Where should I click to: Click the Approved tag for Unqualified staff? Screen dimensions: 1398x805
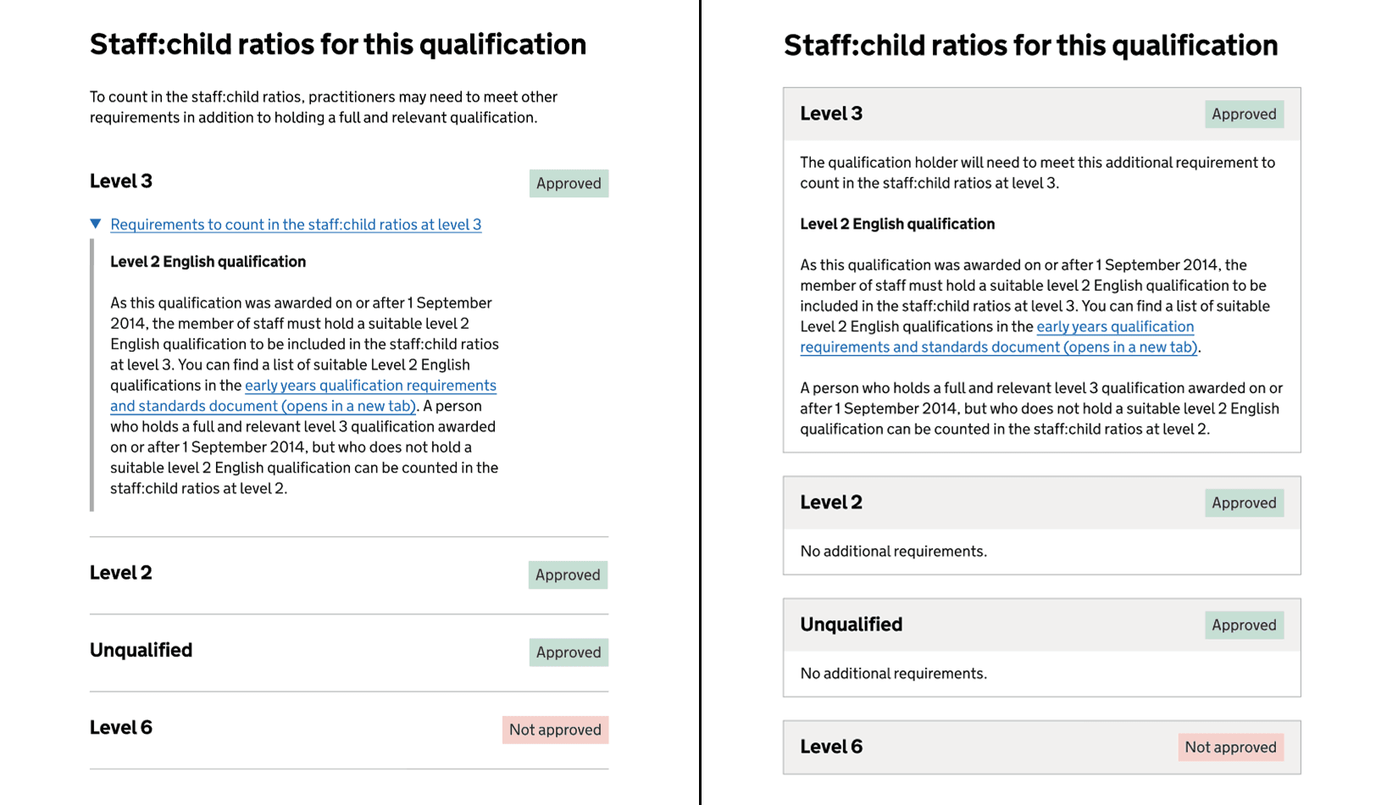coord(568,652)
